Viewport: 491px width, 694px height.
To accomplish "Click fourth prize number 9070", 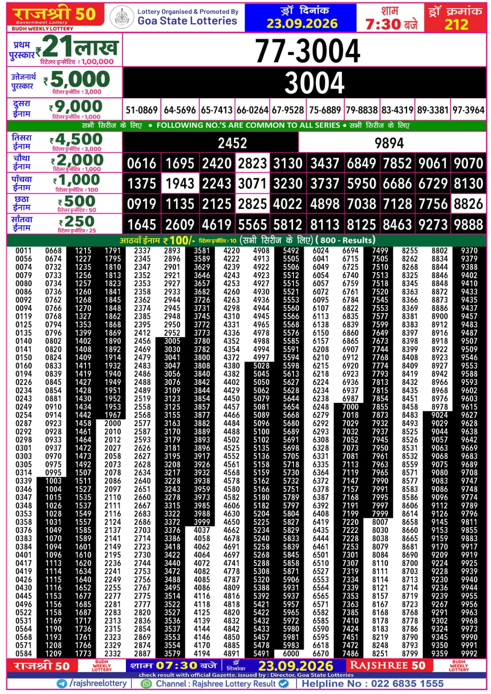I will click(468, 163).
